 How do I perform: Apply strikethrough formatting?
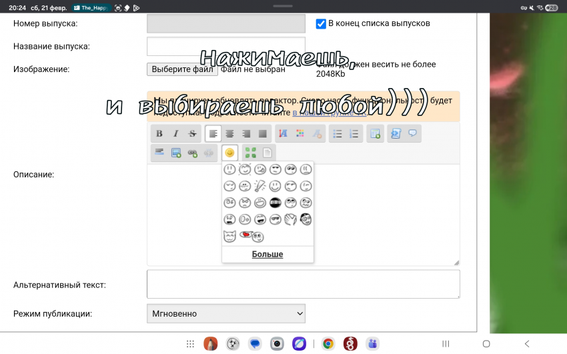click(193, 133)
